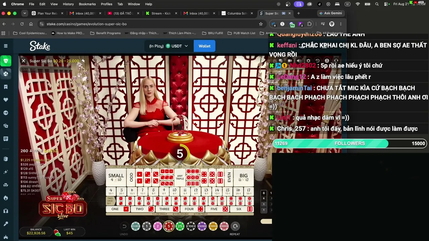
Task: Open the slots 777 sidebar icon
Action: click(x=6, y=185)
